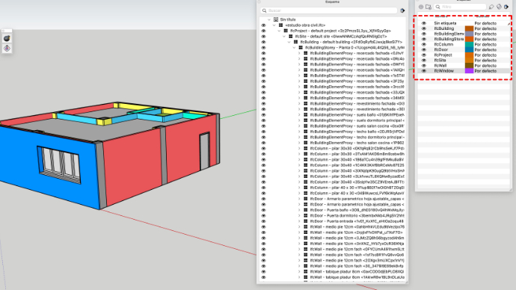This screenshot has height=290, width=516.
Task: Click the add tag folder icon
Action: click(429, 7)
